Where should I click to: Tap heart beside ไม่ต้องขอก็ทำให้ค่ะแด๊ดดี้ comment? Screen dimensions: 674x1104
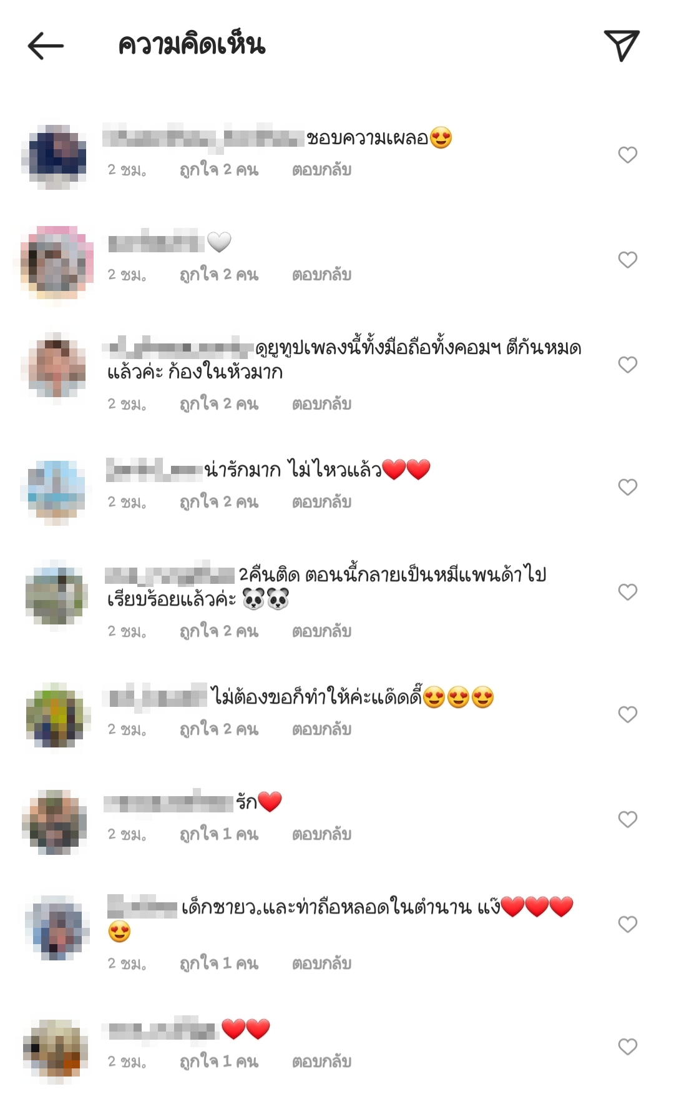(627, 714)
